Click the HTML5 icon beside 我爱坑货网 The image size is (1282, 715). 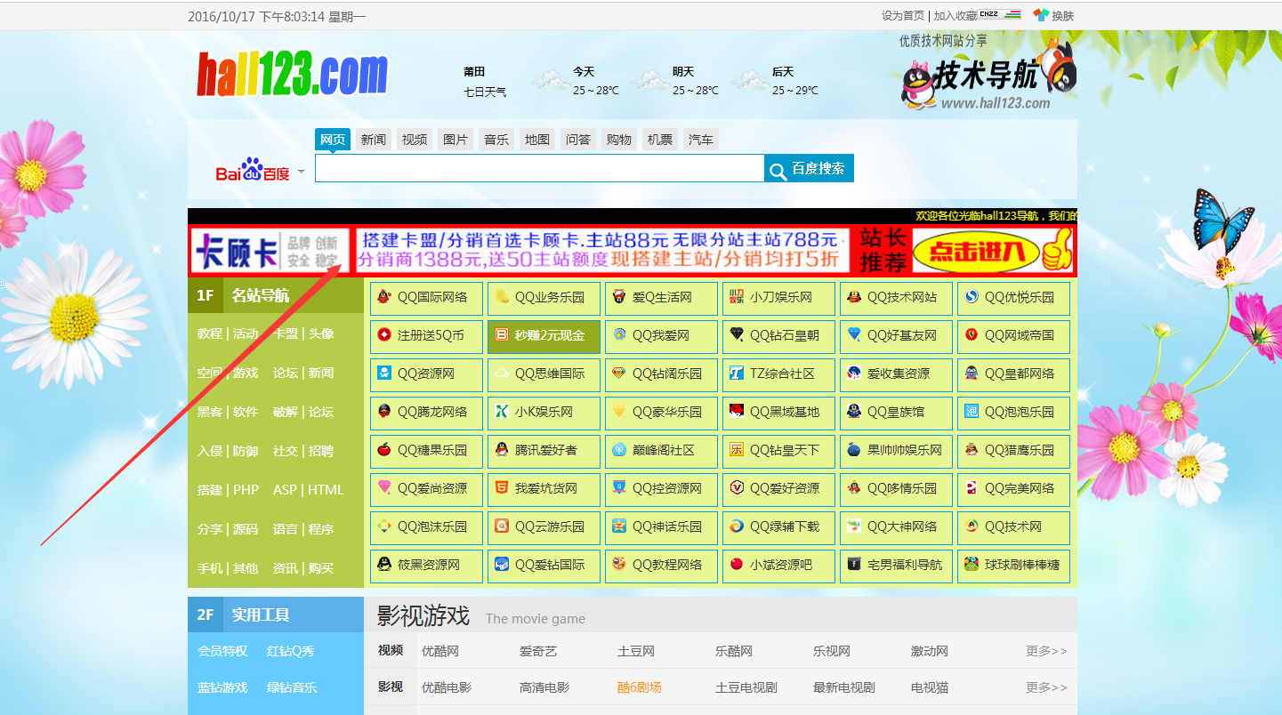tap(502, 488)
